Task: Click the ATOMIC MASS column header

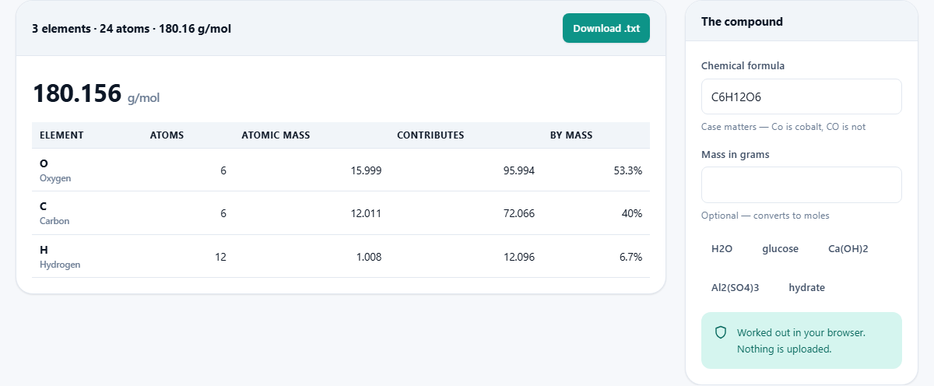Action: [x=276, y=135]
